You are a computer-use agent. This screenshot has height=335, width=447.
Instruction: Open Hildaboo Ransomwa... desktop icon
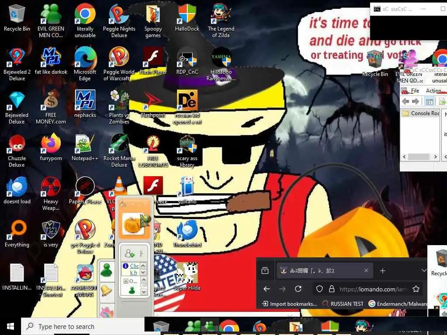pyautogui.click(x=221, y=64)
